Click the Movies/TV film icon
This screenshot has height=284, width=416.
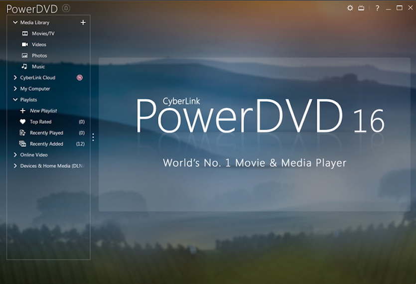[25, 33]
